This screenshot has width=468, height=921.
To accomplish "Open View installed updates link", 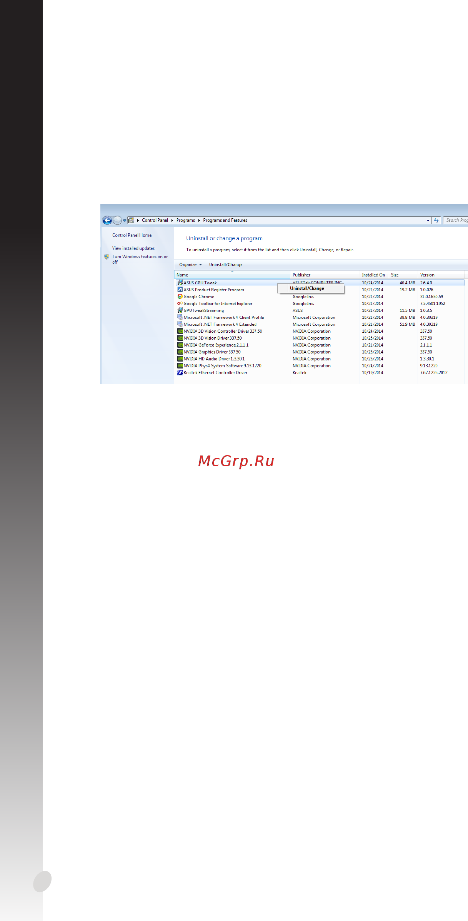I will (x=133, y=248).
